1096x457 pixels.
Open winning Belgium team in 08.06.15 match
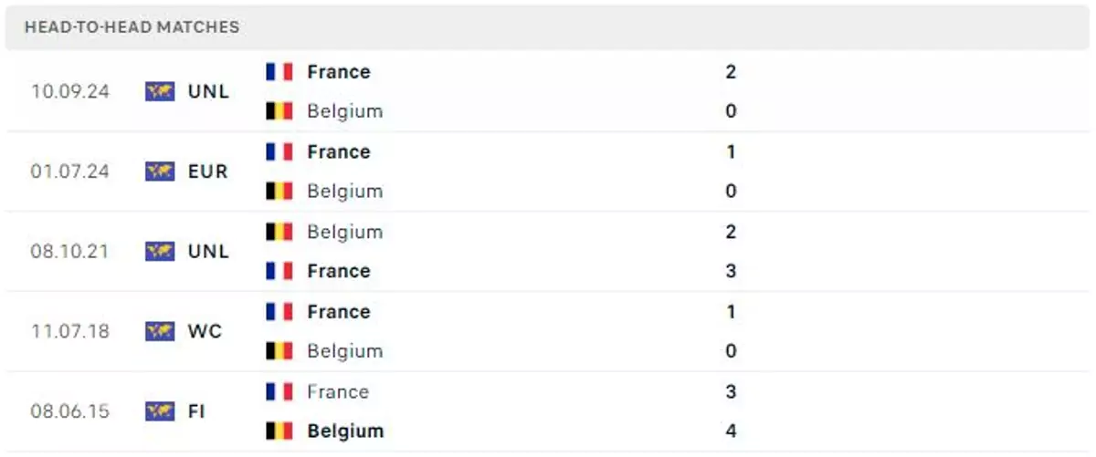[345, 431]
